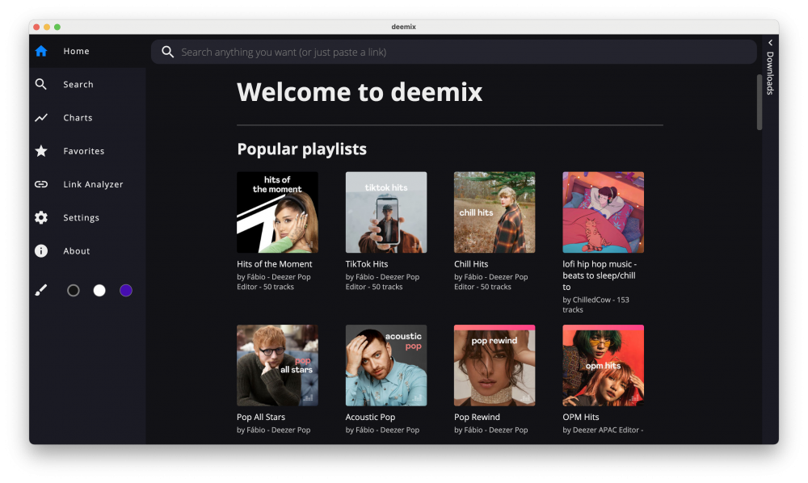The width and height of the screenshot is (808, 483).
Task: Open the TikTok Hits playlist cover
Action: 386,212
